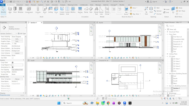This screenshot has width=189, height=106.
Task: Choose the Curtain System tool
Action: click(x=62, y=11)
